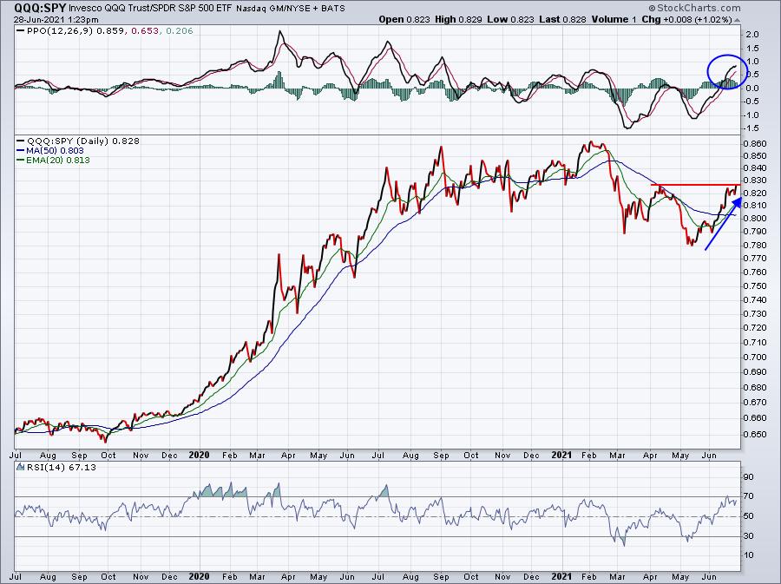
Task: Click the -1.5 label on the PPO axis
Action: tap(751, 128)
